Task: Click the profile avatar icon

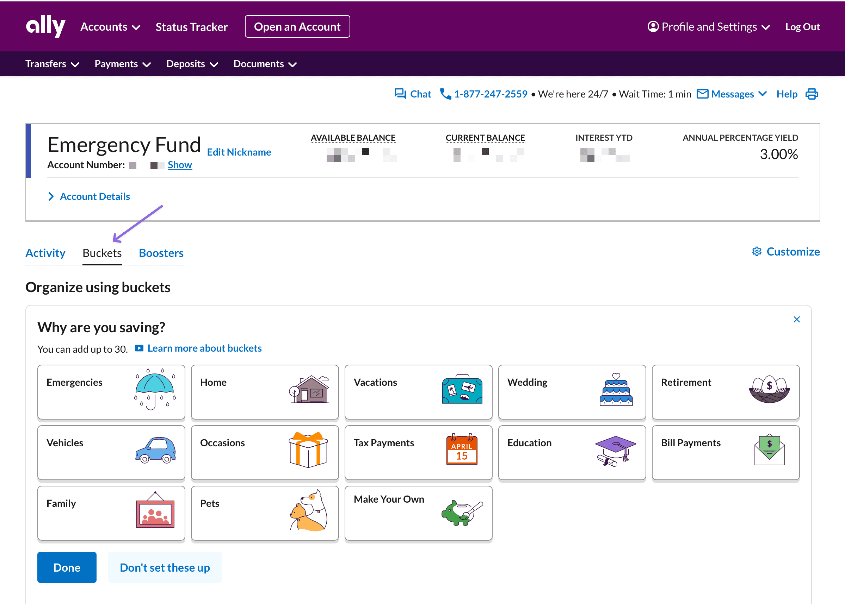Action: click(653, 26)
